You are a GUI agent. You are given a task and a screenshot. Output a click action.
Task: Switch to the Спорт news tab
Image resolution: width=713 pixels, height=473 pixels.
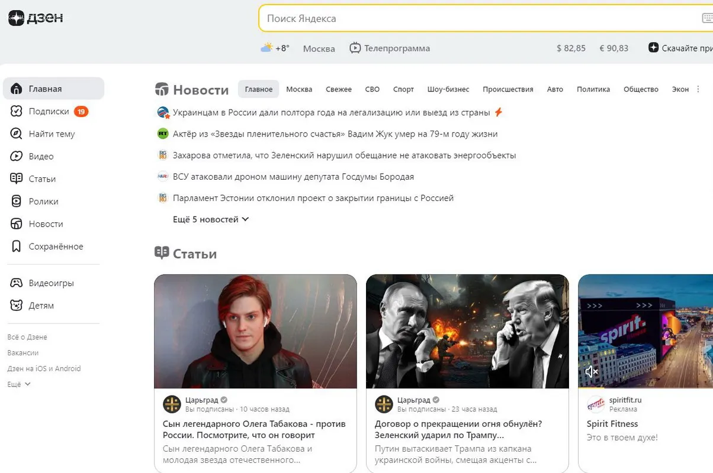click(x=403, y=89)
